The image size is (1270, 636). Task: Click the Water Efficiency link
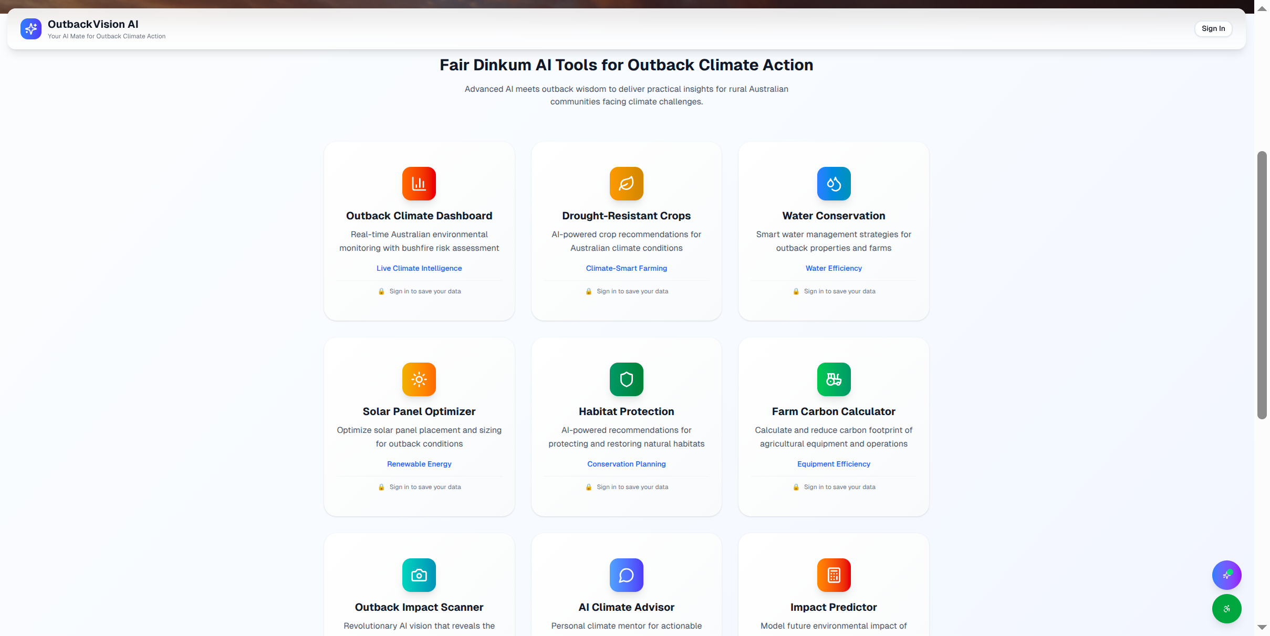pos(834,268)
